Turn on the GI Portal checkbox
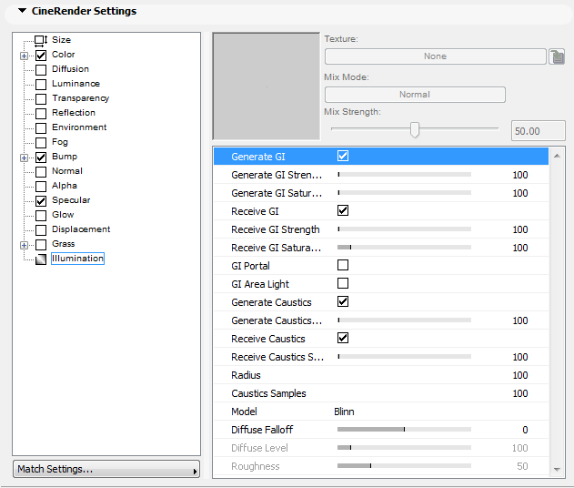 pos(343,266)
